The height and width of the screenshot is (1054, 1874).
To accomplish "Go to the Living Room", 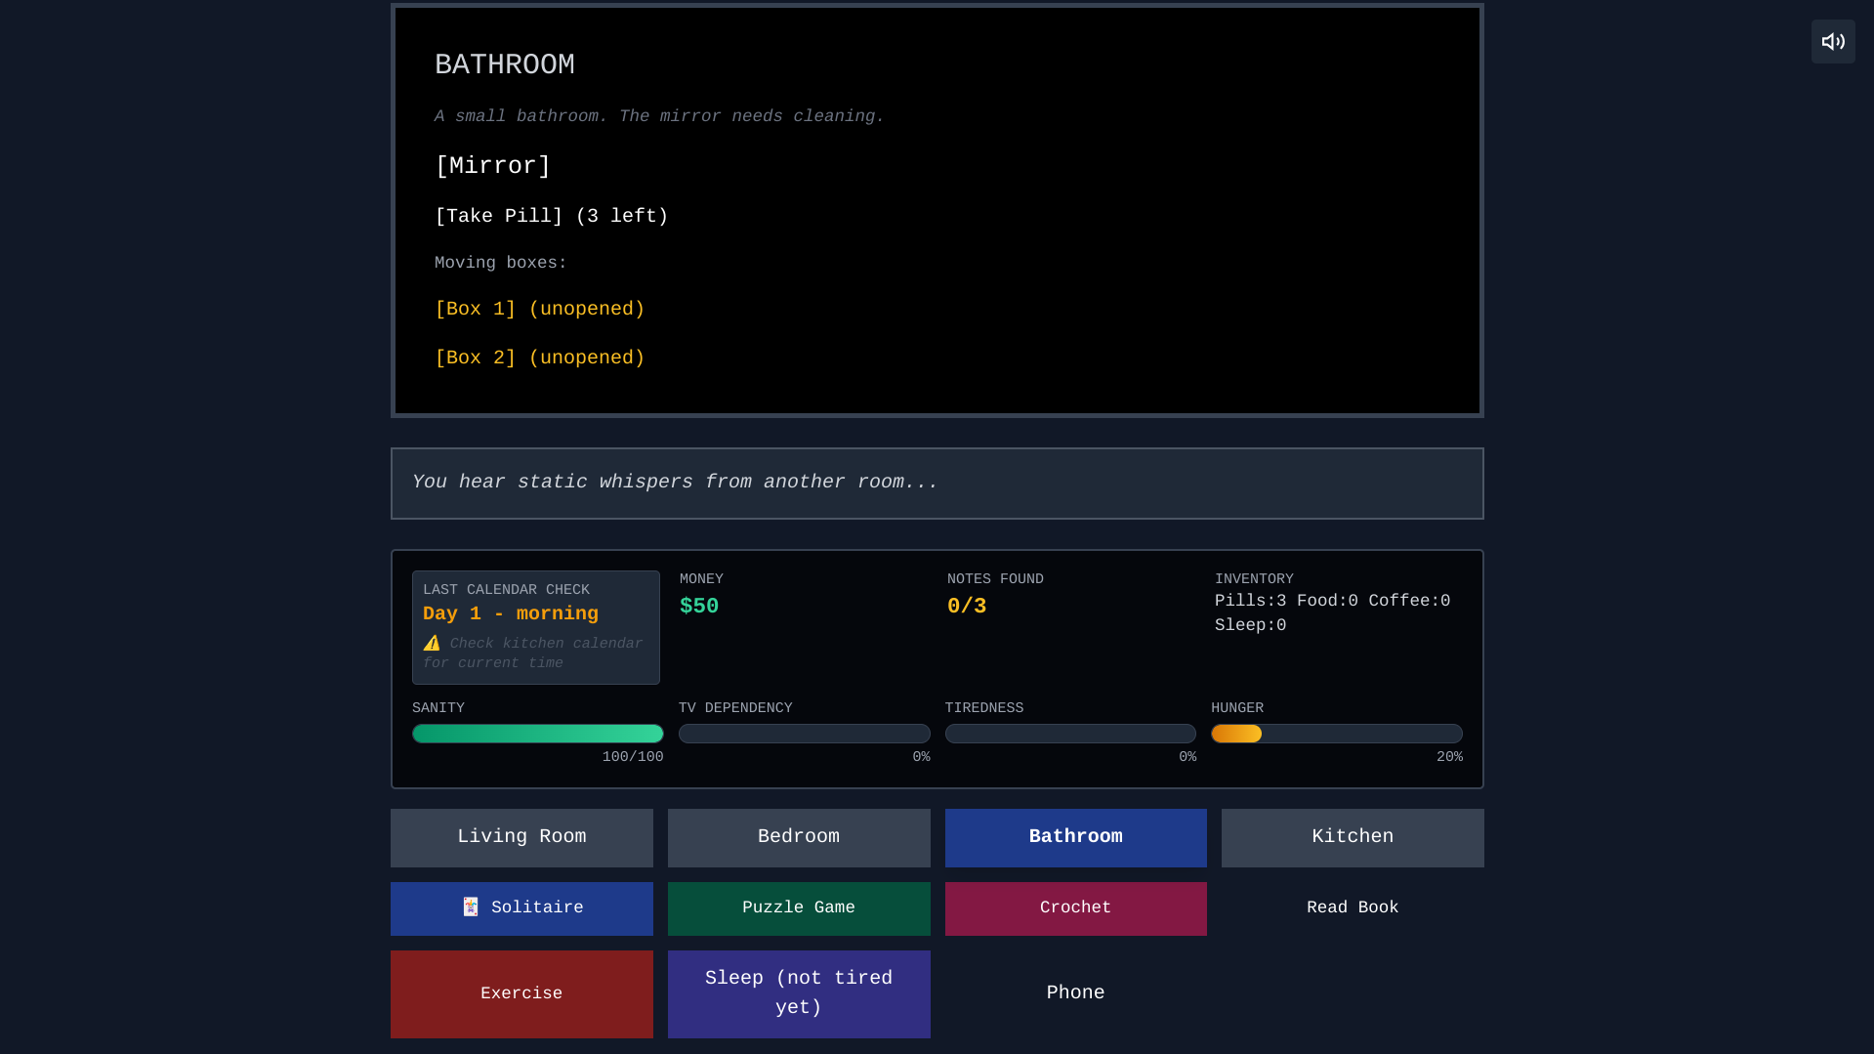I will tap(521, 837).
